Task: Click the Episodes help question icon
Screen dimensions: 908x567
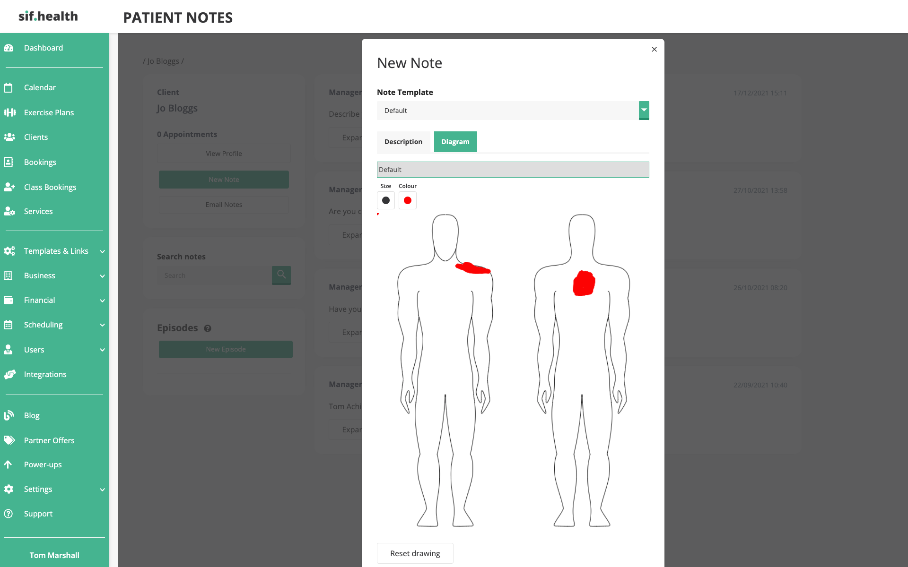Action: click(208, 328)
